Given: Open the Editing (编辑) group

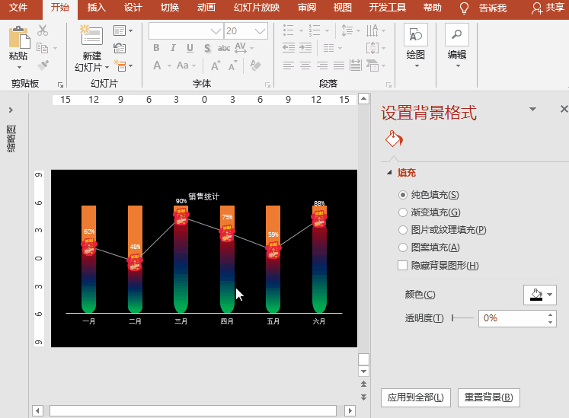Looking at the screenshot, I should [457, 46].
